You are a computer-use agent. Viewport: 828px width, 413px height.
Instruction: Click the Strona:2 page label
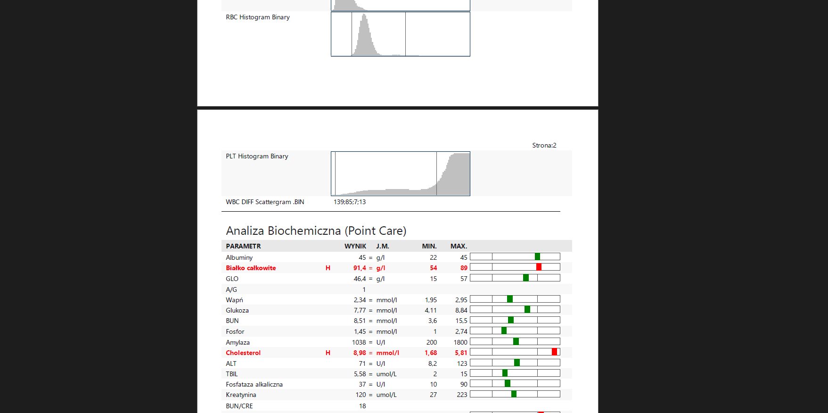544,145
